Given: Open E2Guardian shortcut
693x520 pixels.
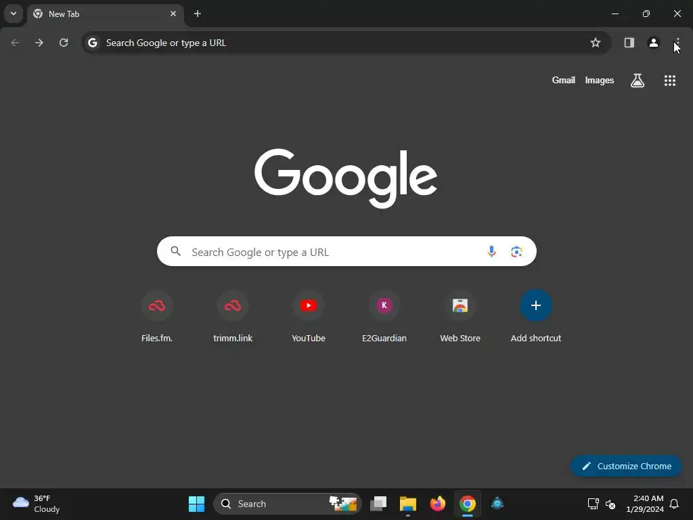Looking at the screenshot, I should pyautogui.click(x=384, y=317).
